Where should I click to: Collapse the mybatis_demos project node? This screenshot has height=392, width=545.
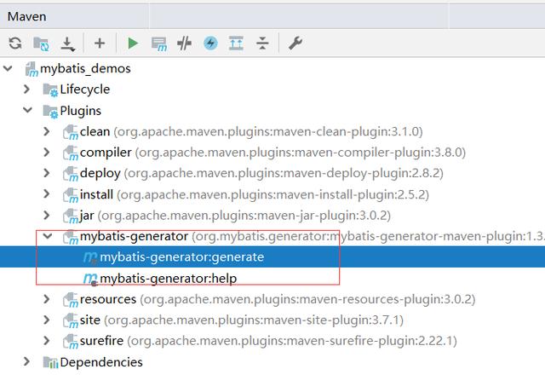point(8,68)
